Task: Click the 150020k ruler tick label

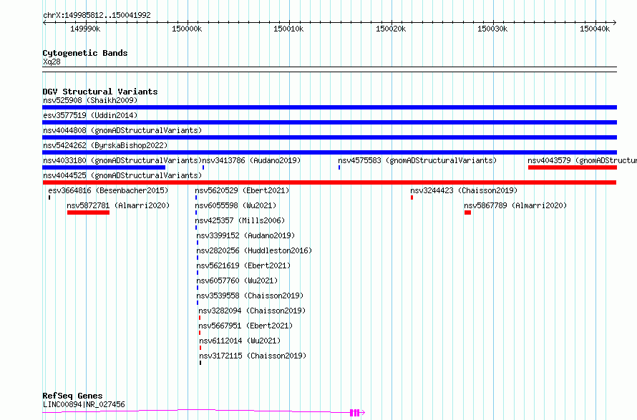Action: tap(391, 29)
